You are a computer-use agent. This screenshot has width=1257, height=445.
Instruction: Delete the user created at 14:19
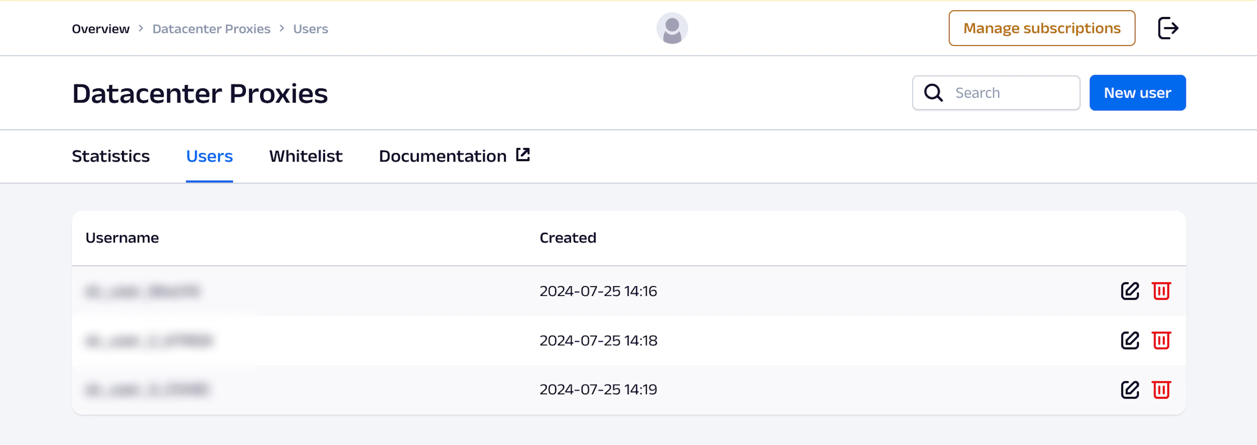(x=1161, y=390)
